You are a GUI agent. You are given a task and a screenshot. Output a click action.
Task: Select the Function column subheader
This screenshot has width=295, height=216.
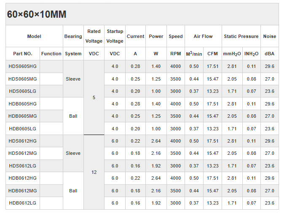tap(51, 54)
